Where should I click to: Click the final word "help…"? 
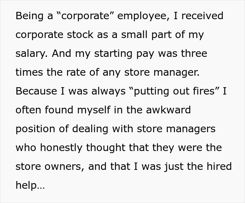[30, 186]
